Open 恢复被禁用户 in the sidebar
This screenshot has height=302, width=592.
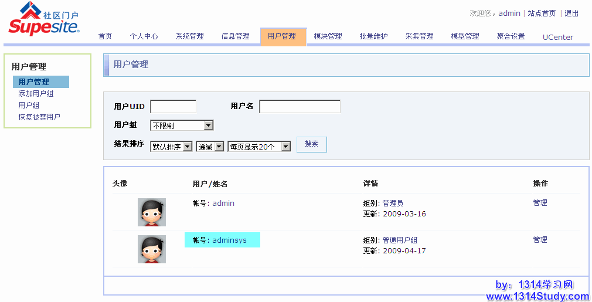point(39,117)
